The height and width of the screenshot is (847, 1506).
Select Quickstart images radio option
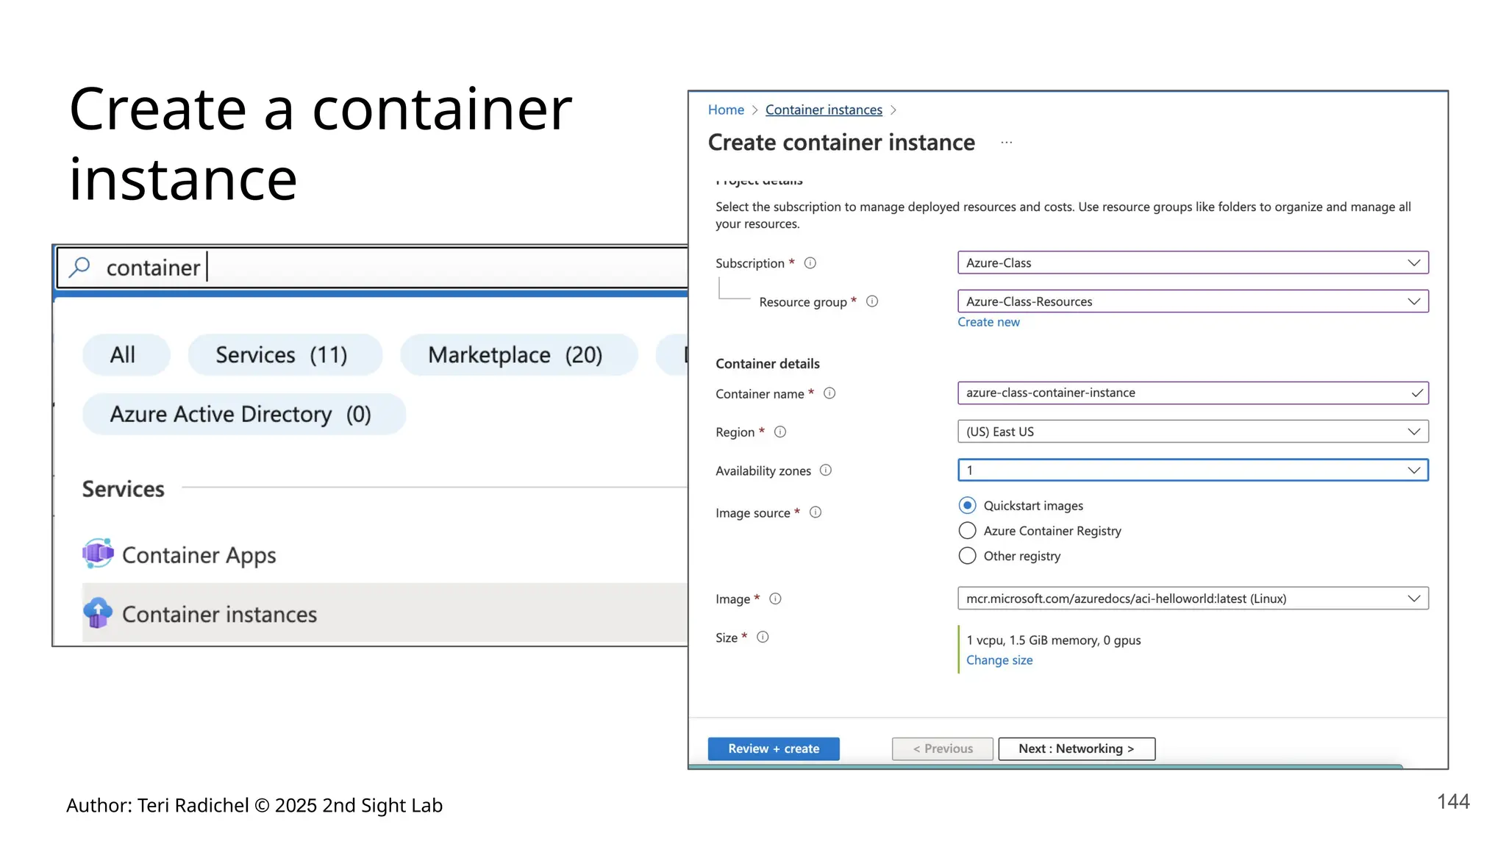click(x=968, y=505)
